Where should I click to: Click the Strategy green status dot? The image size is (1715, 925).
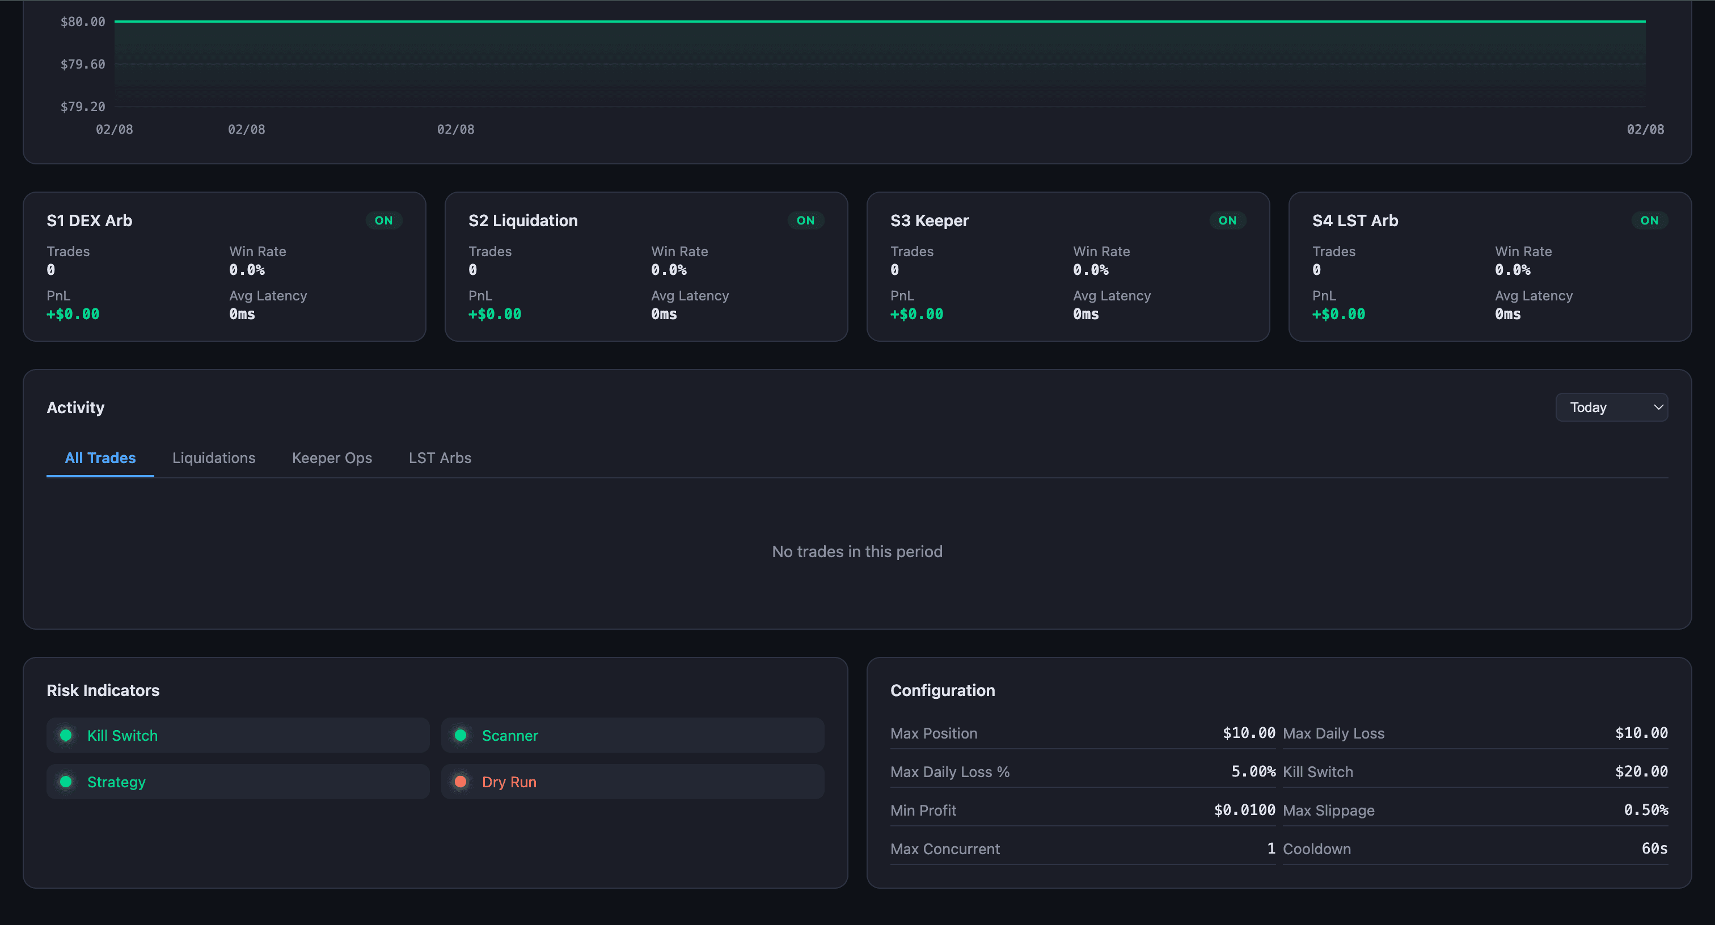(x=66, y=781)
